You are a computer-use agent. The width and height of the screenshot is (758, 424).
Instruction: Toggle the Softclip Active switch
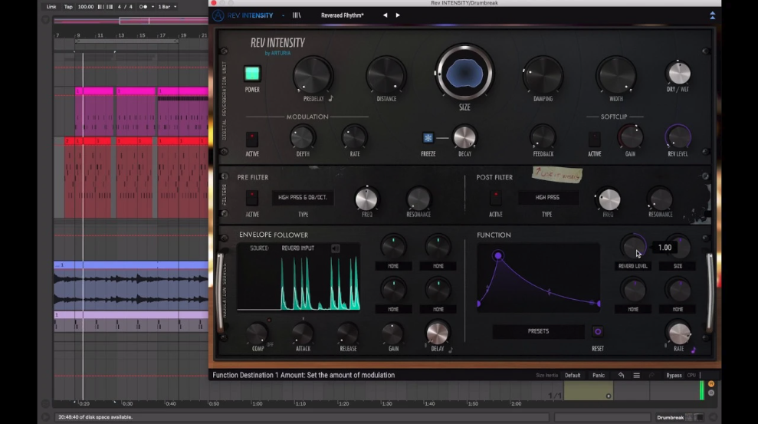(594, 139)
